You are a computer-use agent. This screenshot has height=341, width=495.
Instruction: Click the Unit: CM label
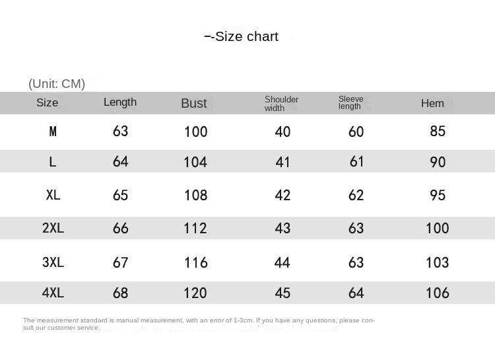pyautogui.click(x=57, y=84)
